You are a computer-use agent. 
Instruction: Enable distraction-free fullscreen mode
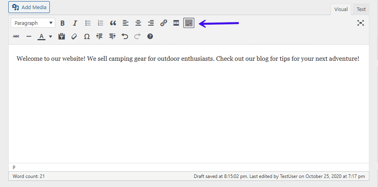(360, 23)
